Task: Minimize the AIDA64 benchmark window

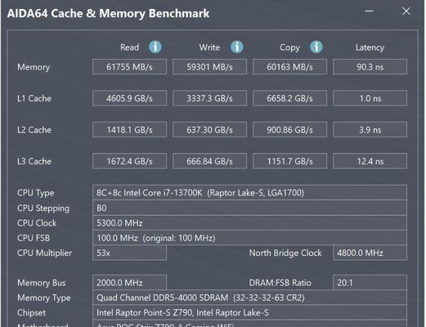Action: 369,11
